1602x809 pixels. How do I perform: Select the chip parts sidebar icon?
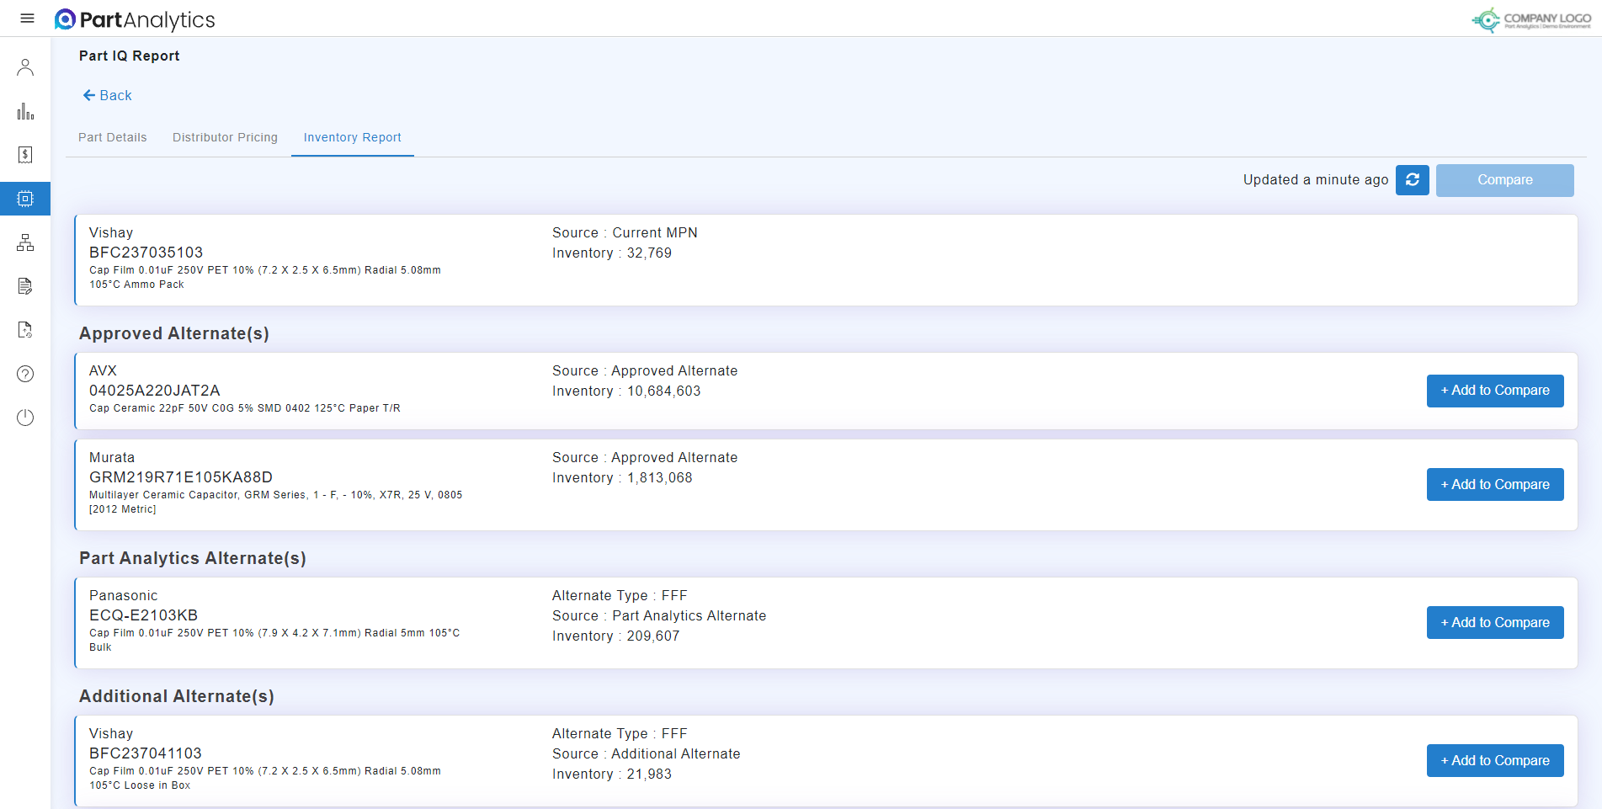tap(25, 199)
